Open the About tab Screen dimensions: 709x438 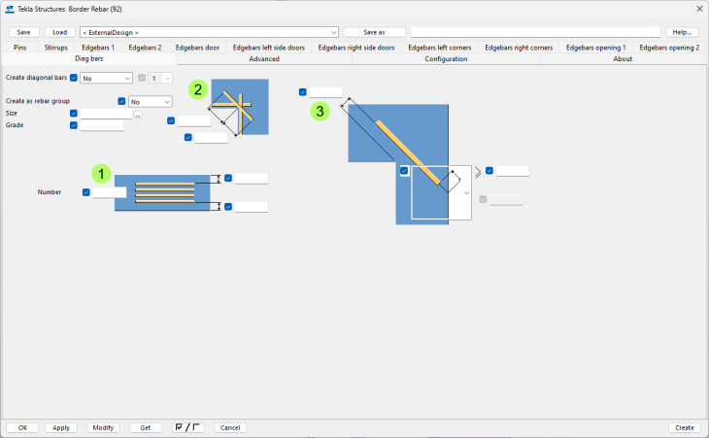pos(623,59)
